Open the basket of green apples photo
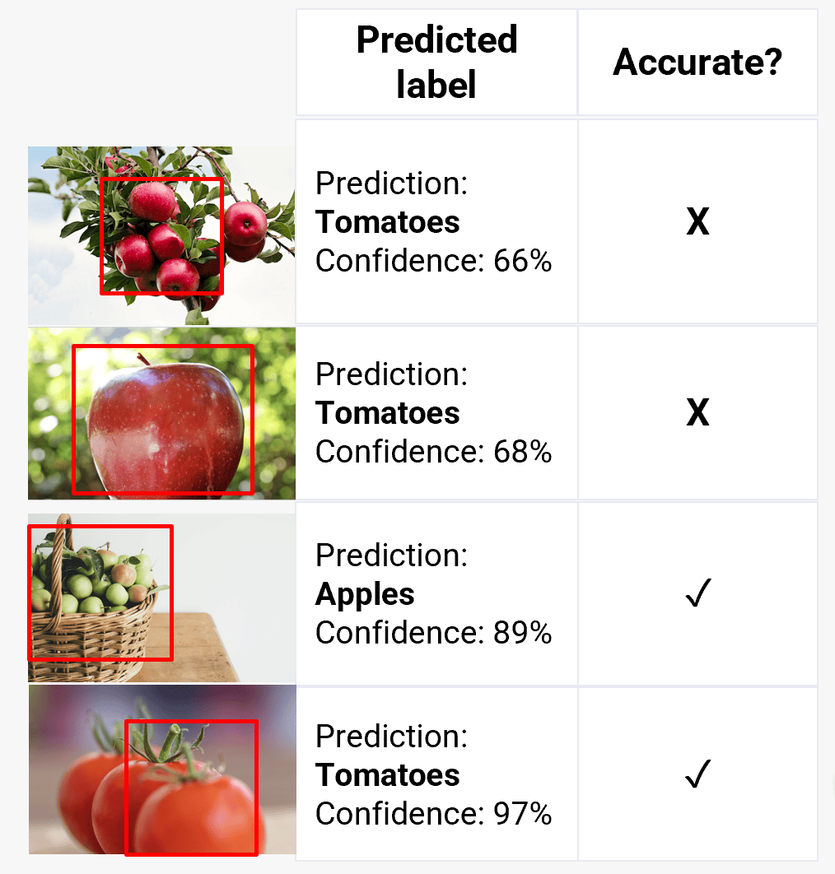The image size is (835, 874). point(161,598)
